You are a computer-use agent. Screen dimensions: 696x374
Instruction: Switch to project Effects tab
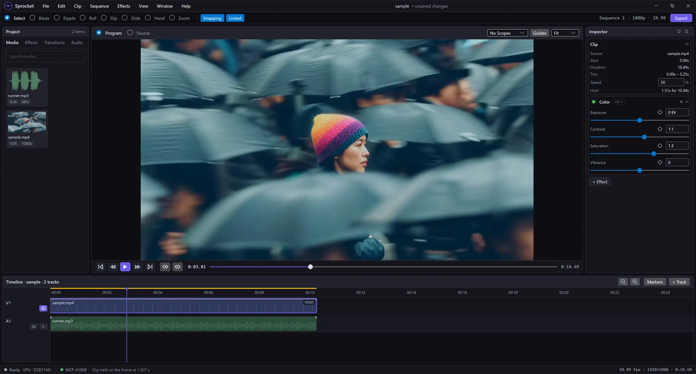tap(31, 42)
